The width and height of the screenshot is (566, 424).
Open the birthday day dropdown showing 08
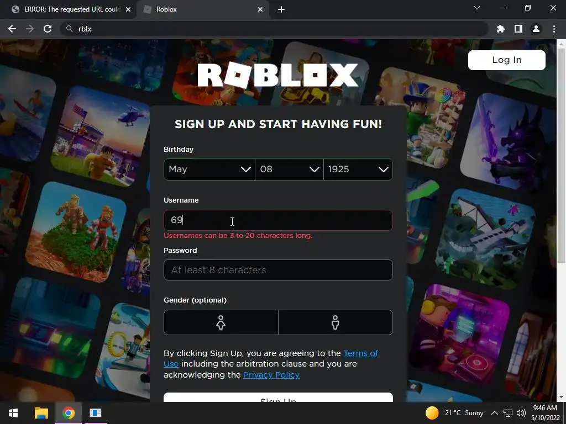coord(289,169)
